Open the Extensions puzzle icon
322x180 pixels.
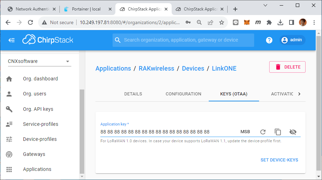pos(269,22)
